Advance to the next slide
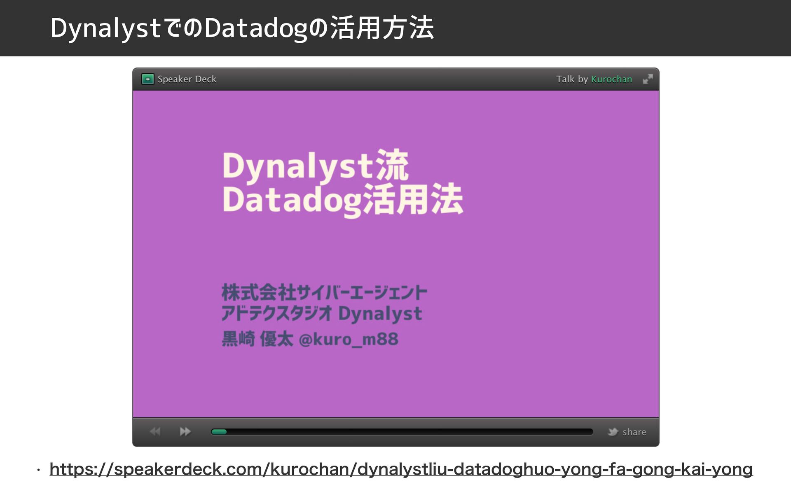 185,431
